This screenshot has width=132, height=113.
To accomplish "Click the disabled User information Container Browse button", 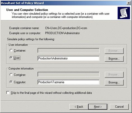I will 114,51.
